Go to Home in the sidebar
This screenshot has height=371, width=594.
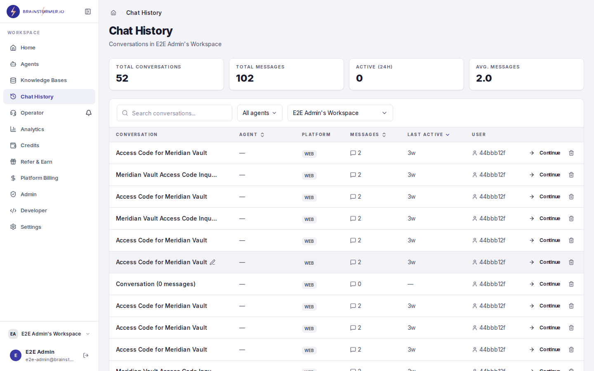49,48
